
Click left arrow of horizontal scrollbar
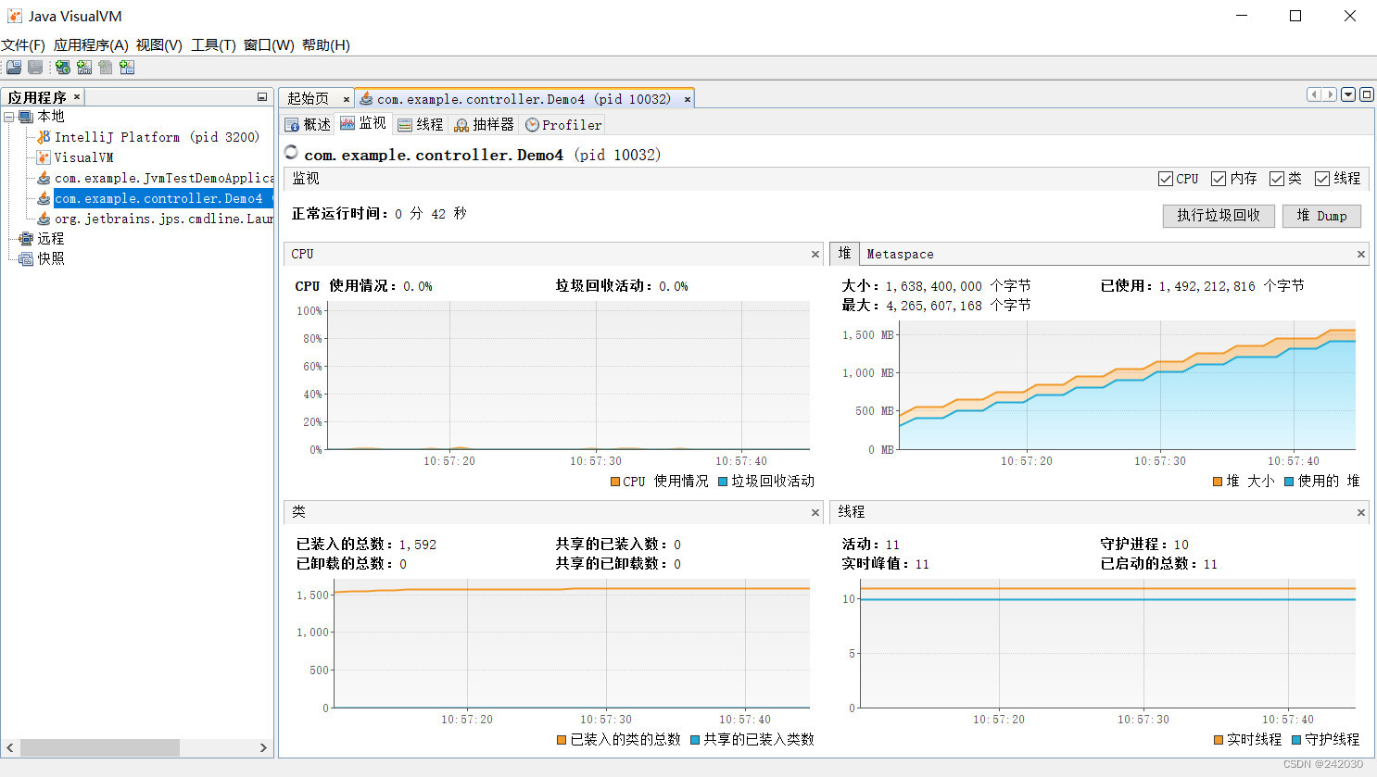coord(10,747)
